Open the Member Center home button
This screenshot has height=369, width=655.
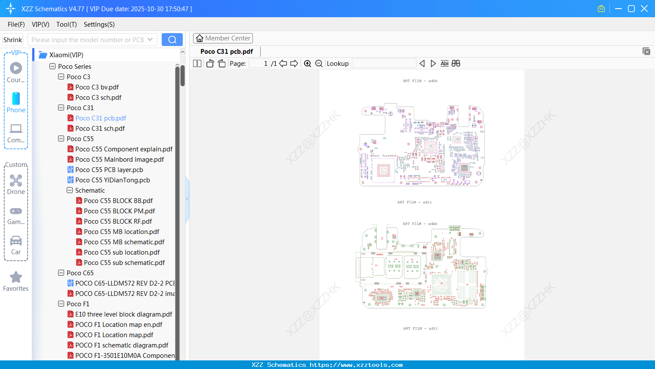point(223,38)
